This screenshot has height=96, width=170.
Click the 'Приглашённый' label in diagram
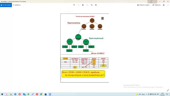tap(96, 38)
